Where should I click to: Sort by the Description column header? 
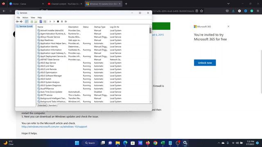pos(73,27)
